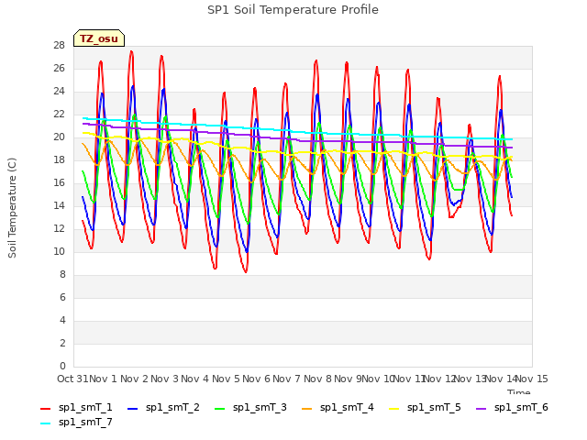Toggle the sp1_smT_3 legend label
Screen dimensions: 587x440
[260, 407]
